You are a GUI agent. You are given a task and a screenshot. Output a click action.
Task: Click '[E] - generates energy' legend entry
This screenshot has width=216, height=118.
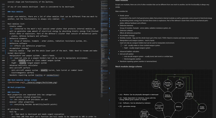click(128, 106)
